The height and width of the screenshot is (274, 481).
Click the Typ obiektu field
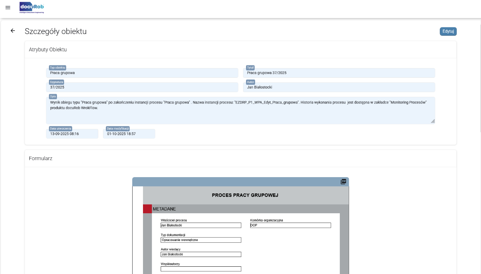click(142, 73)
